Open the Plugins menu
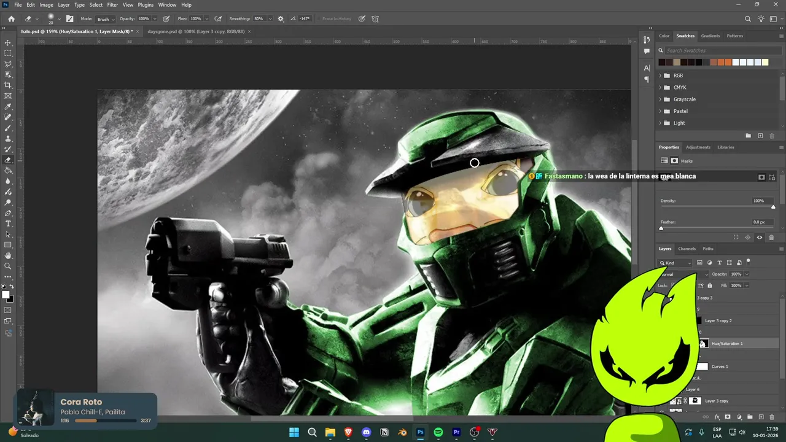The width and height of the screenshot is (786, 442). pos(146,5)
